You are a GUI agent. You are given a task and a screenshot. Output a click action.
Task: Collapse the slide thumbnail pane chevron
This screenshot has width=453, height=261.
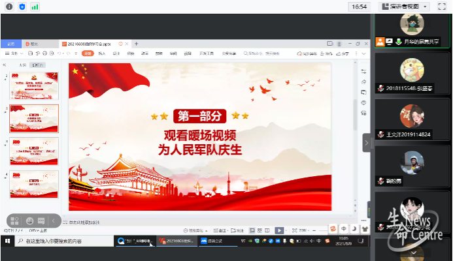pyautogui.click(x=6, y=65)
